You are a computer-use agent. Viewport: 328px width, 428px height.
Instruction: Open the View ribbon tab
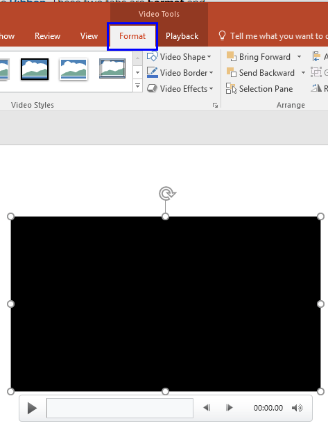pos(89,36)
